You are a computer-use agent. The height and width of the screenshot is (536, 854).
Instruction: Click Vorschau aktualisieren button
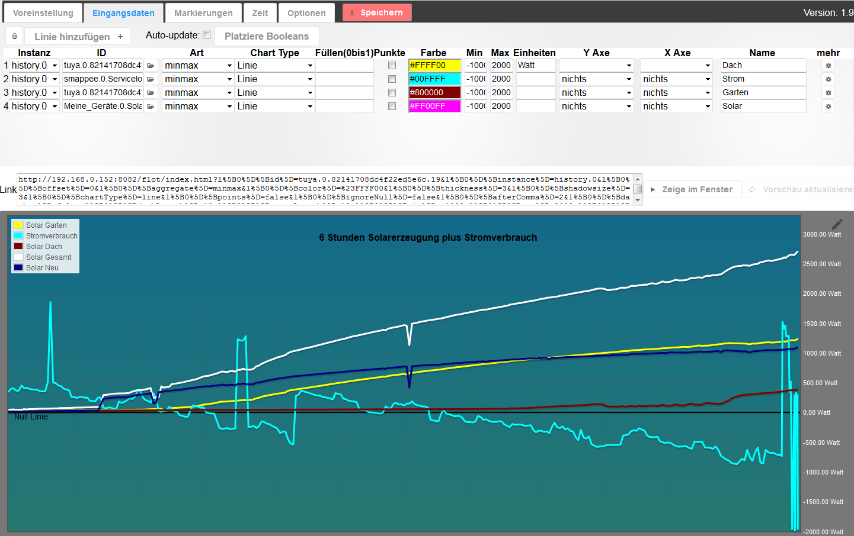point(800,189)
